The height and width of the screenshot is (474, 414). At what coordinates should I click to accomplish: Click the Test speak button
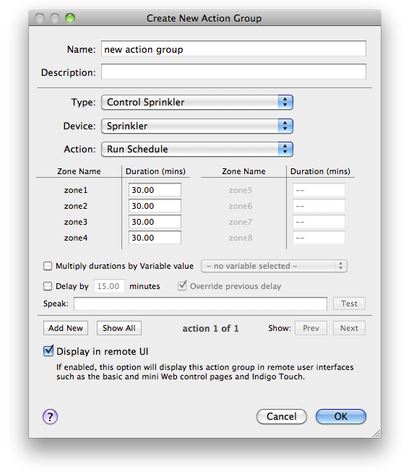[349, 303]
